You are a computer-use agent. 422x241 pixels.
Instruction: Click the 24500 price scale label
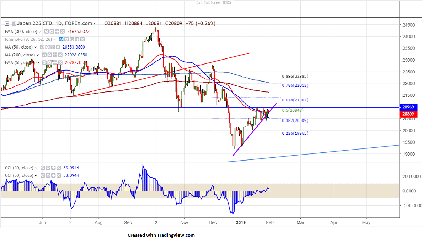408,25
